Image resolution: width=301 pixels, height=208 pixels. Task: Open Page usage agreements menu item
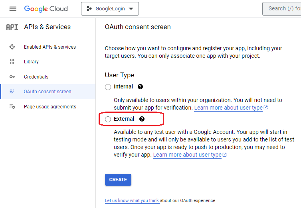[x=50, y=107]
